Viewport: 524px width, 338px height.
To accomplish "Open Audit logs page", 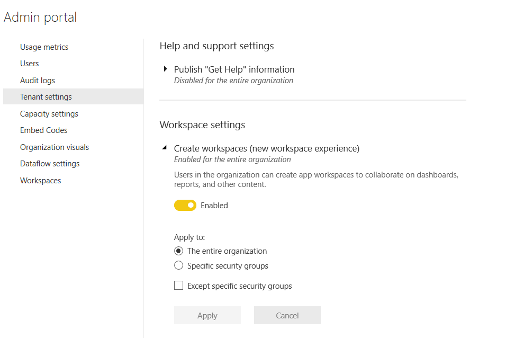I will [38, 81].
